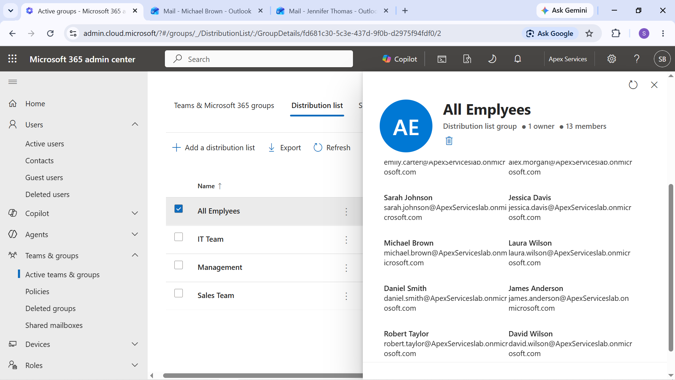Collapse the Users navigation section

[x=135, y=124]
